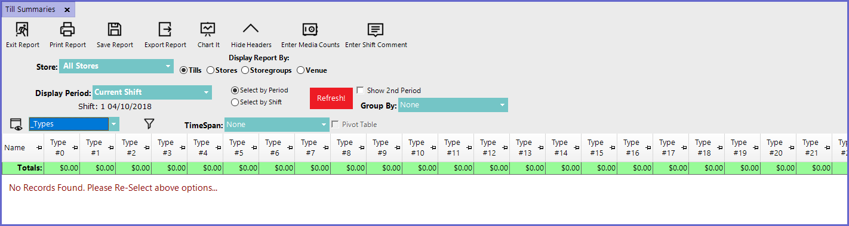Click the Export Report icon

165,29
